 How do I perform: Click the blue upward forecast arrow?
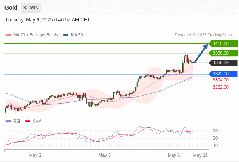coord(201,53)
